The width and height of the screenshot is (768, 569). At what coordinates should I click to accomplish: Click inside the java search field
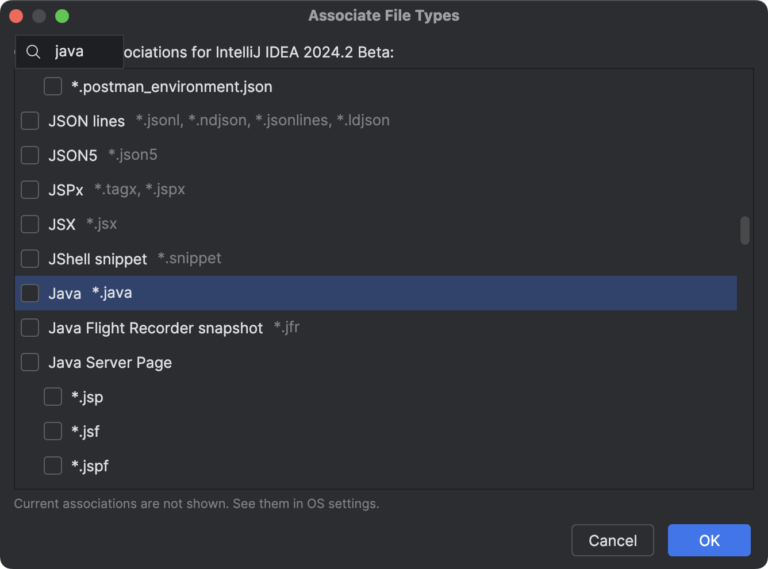pyautogui.click(x=80, y=51)
